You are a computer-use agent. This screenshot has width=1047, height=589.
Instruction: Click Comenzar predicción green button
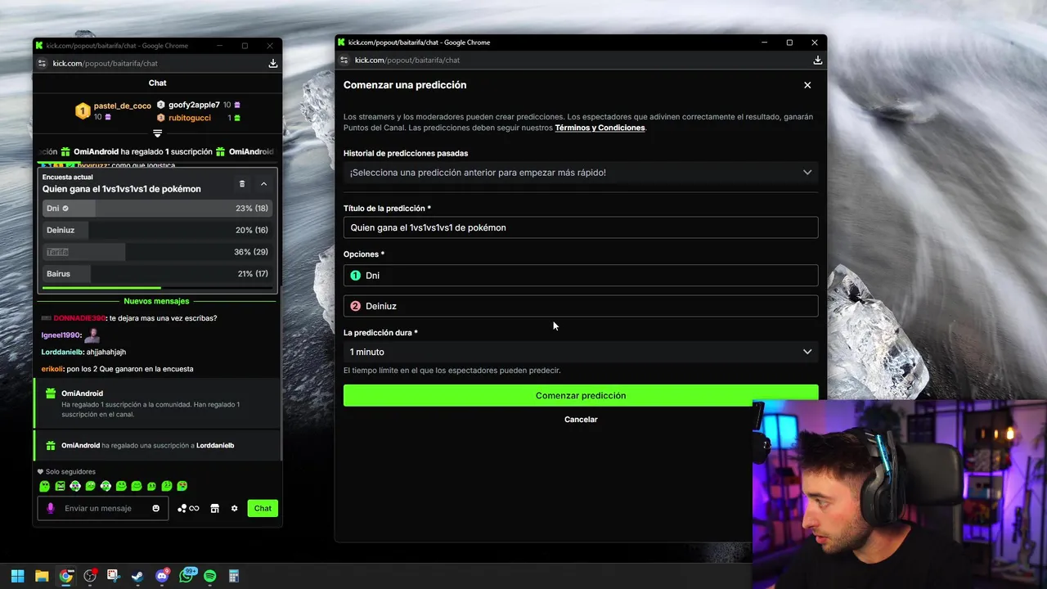point(581,395)
